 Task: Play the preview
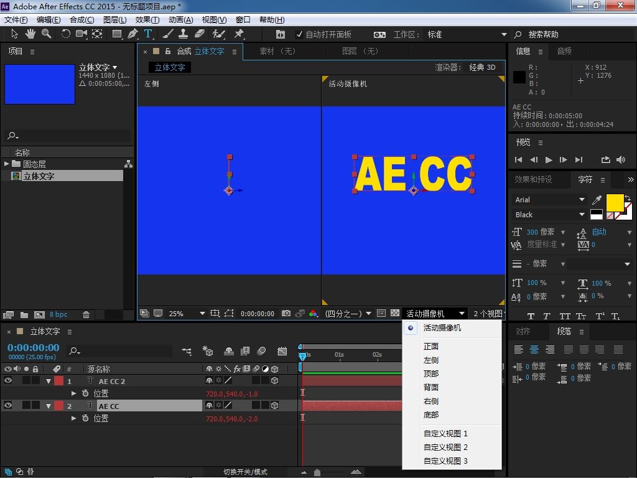coord(549,160)
